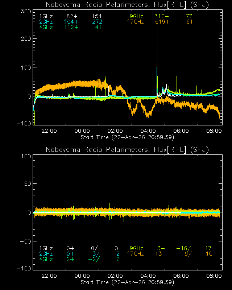
Task: Select the 17GHz legend label in upper plot
Action: [x=135, y=22]
